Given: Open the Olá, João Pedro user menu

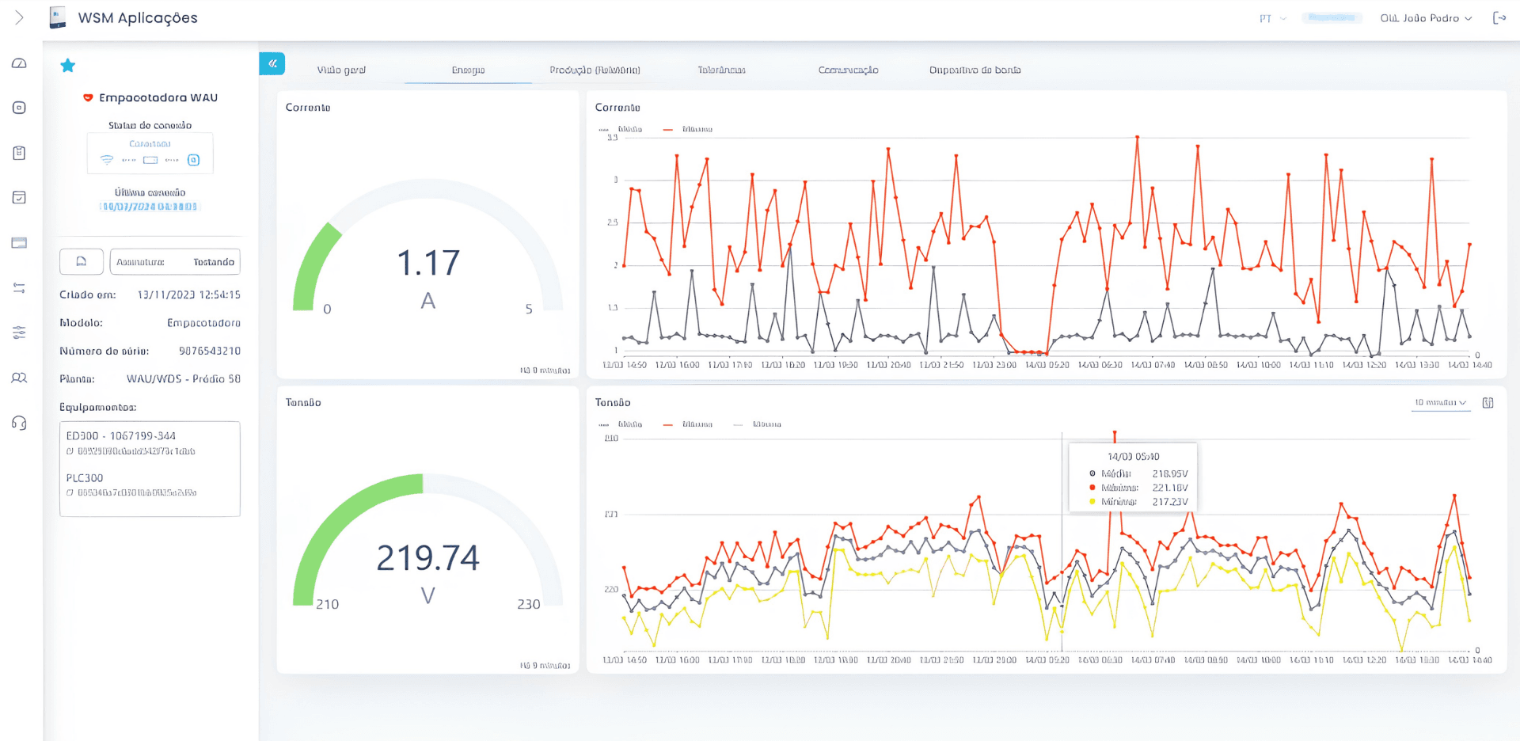Looking at the screenshot, I should 1426,18.
